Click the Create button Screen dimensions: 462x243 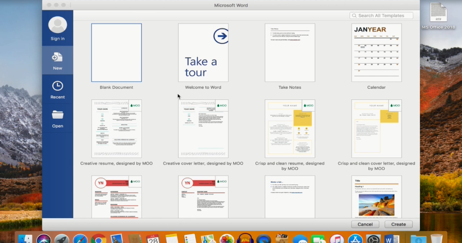coord(398,224)
